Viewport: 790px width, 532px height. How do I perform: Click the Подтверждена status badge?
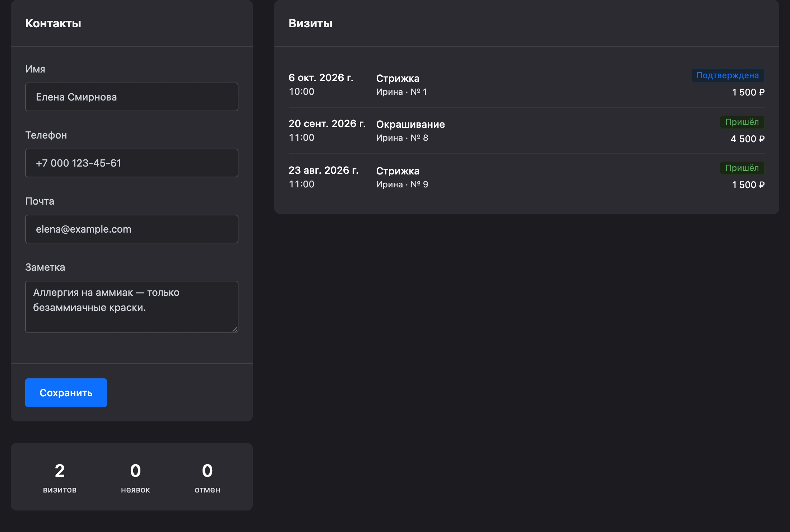coord(728,75)
